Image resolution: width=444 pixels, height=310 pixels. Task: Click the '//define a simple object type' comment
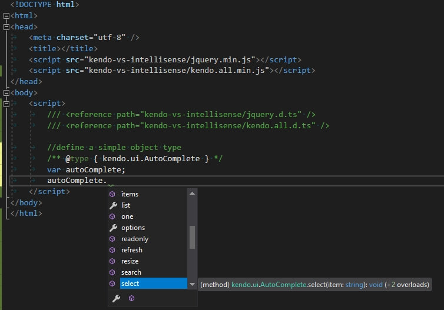pos(114,148)
